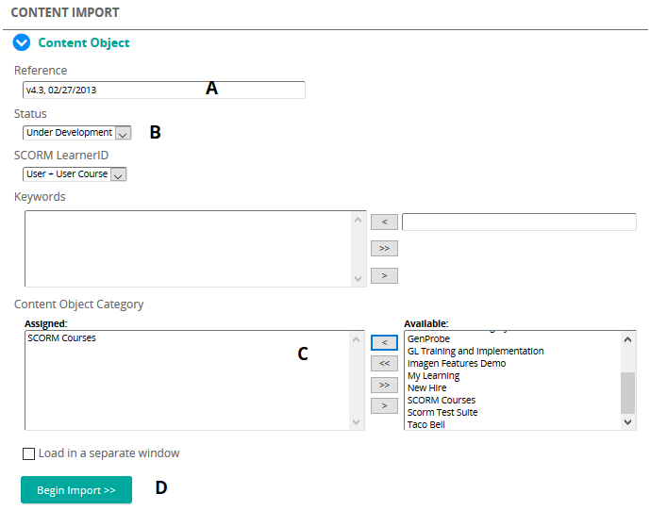Select Imagen Features Demo category
The width and height of the screenshot is (650, 510).
pyautogui.click(x=457, y=363)
